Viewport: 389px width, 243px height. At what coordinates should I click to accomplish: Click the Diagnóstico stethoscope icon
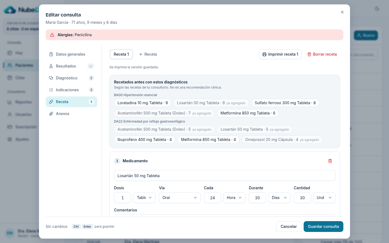[x=51, y=78]
